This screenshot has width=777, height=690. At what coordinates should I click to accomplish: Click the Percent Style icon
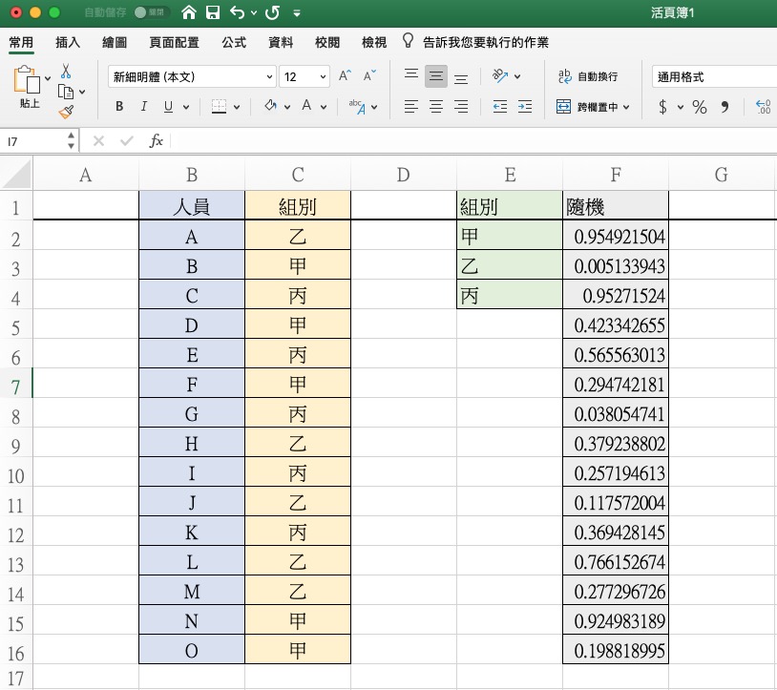(700, 107)
